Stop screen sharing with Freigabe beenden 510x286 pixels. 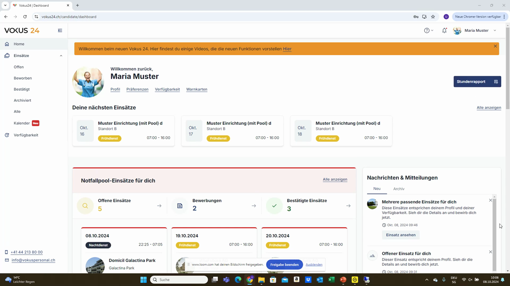click(284, 265)
